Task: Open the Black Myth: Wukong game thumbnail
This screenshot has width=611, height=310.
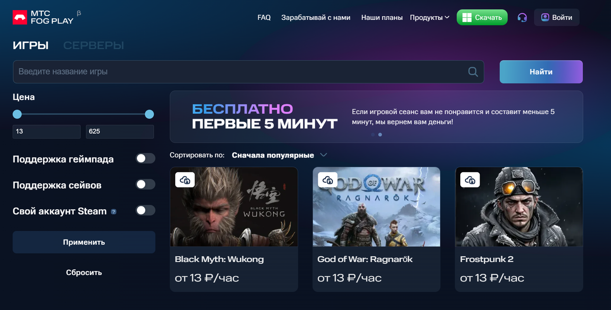Action: click(x=234, y=207)
